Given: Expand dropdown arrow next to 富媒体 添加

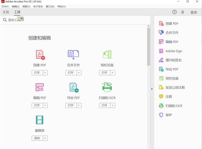Looking at the screenshot, I should point(45,138).
